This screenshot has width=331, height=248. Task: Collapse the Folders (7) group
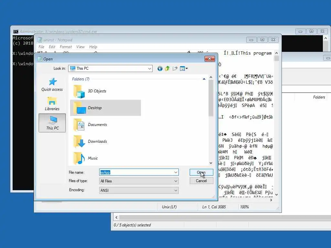point(204,79)
